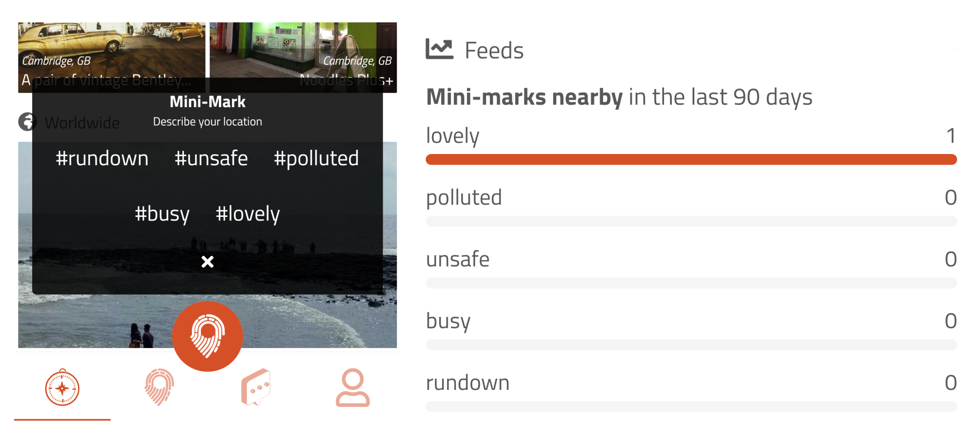Screen dimensions: 975x443
Task: Tap the #lovely hashtag
Action: click(x=248, y=214)
